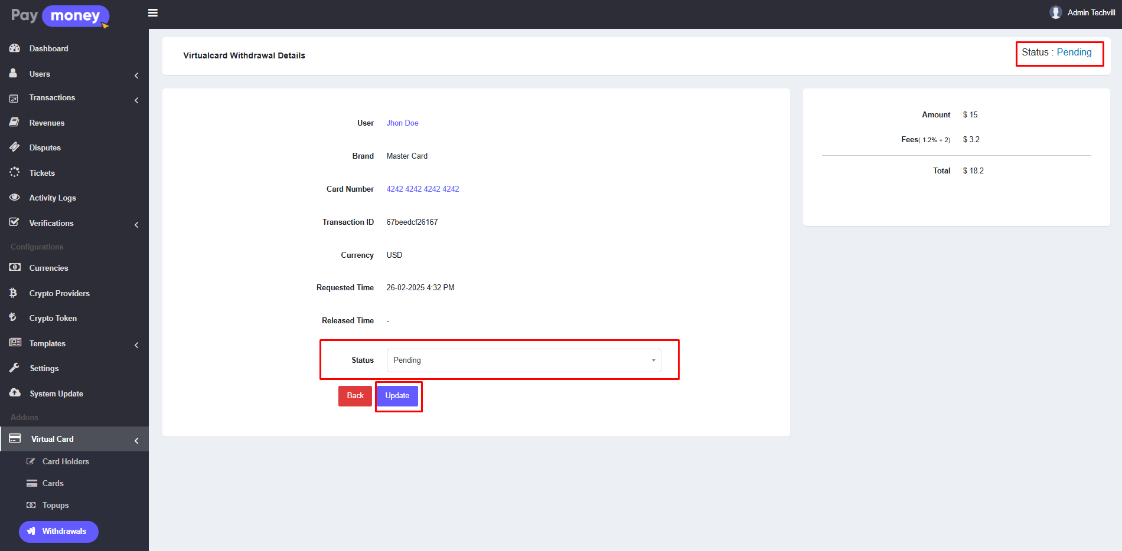Expand the Users submenu chevron
This screenshot has width=1122, height=551.
(136, 75)
